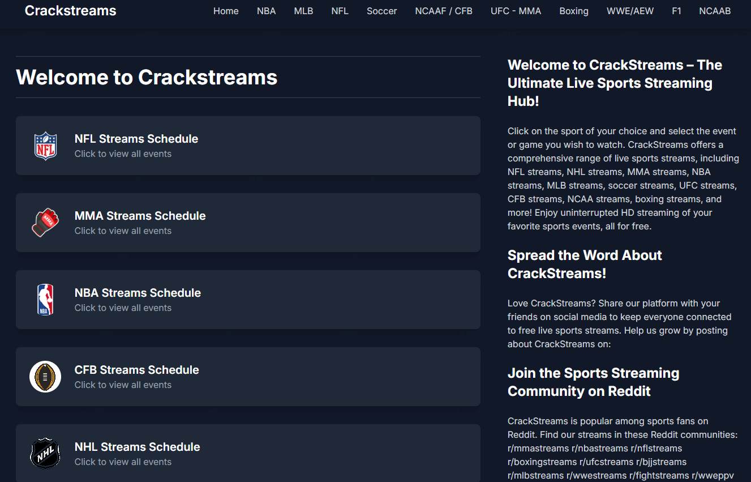Open the NFL Streams Schedule title
Image resolution: width=751 pixels, height=482 pixels.
136,139
